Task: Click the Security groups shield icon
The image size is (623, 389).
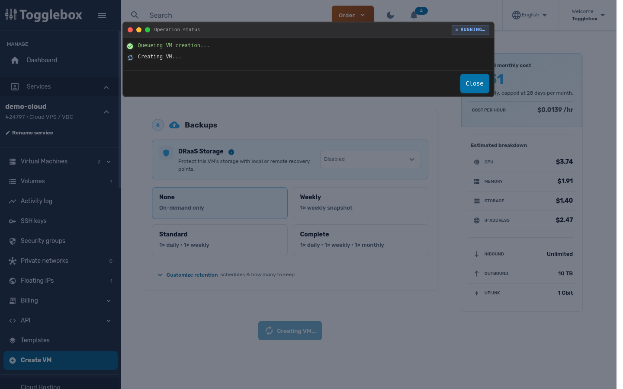Action: 13,241
